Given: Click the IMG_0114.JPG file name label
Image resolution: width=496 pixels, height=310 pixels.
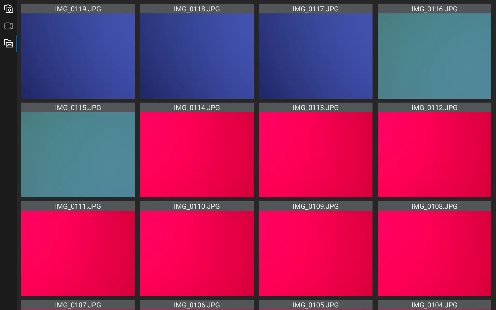Looking at the screenshot, I should (x=197, y=107).
